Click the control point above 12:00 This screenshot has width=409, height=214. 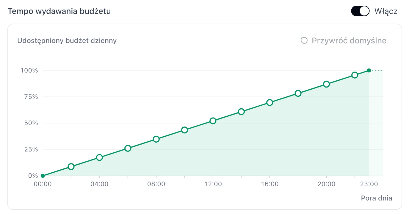[x=213, y=121]
